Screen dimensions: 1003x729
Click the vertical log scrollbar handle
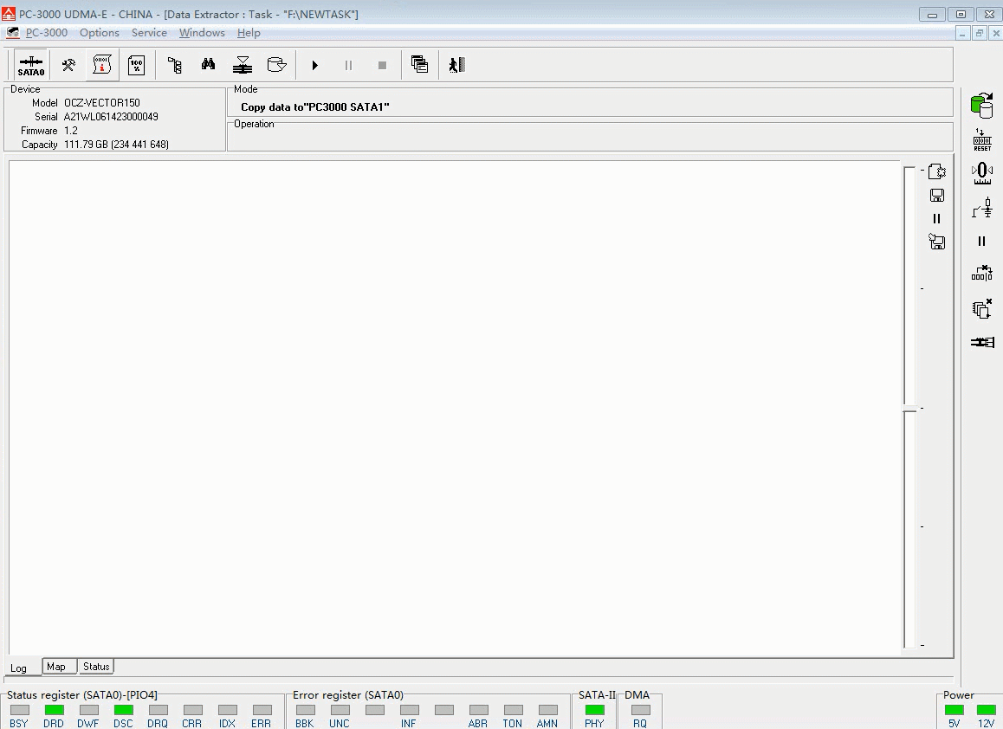tap(909, 409)
